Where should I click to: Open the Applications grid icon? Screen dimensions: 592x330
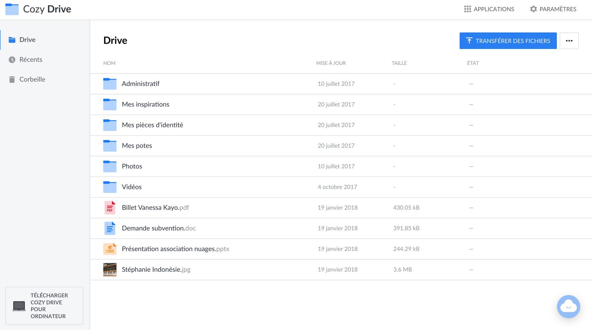[x=467, y=9]
